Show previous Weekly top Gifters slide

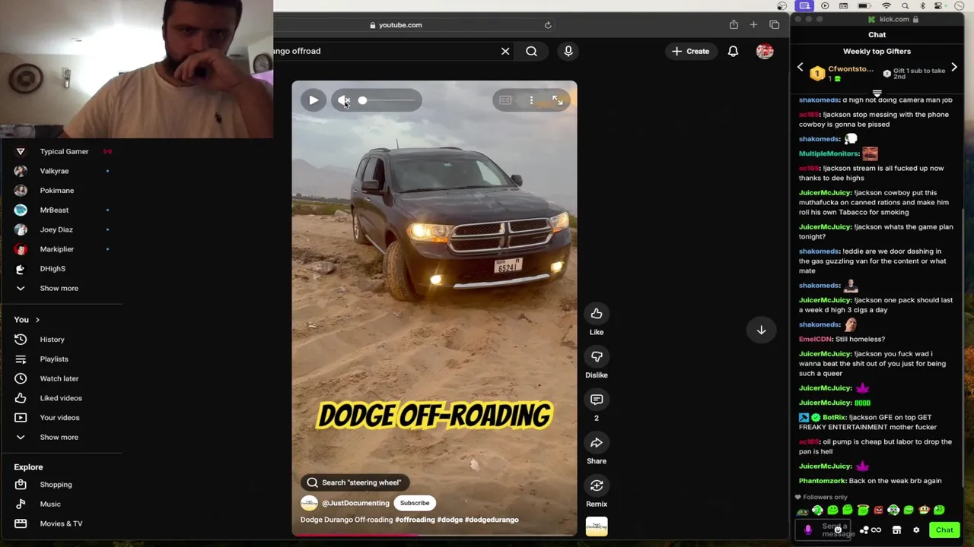800,68
